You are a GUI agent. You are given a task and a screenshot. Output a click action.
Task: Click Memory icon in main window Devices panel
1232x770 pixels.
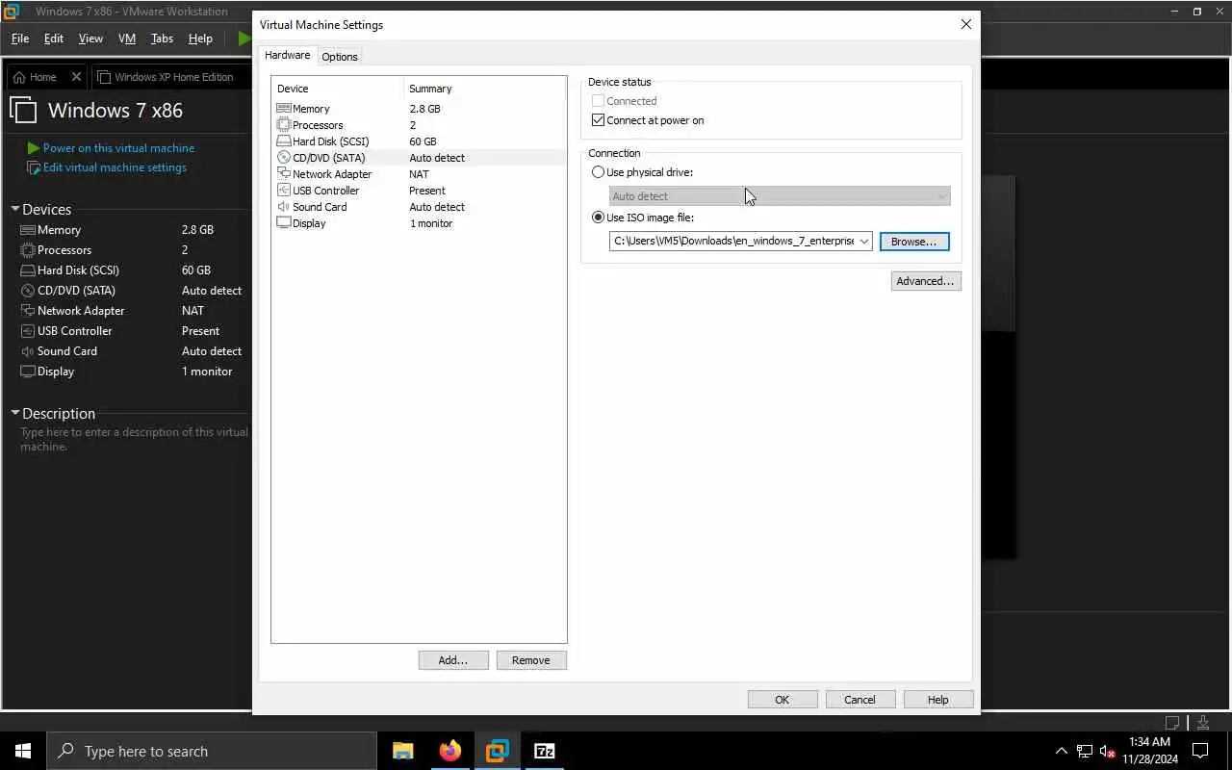(28, 230)
